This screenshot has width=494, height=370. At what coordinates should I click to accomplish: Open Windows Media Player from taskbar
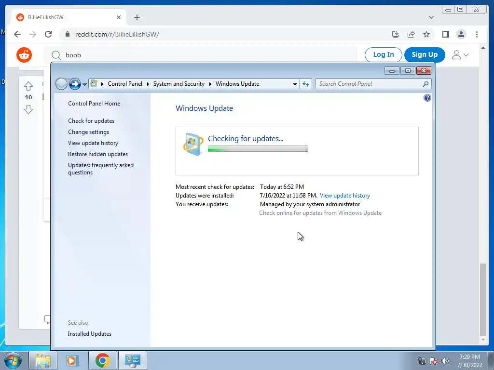coord(72,360)
